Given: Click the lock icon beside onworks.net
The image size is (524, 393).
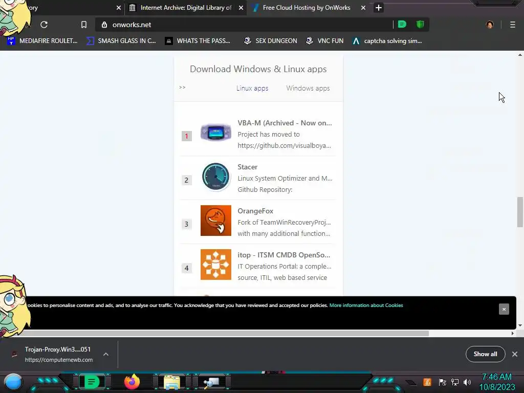Looking at the screenshot, I should tap(104, 25).
